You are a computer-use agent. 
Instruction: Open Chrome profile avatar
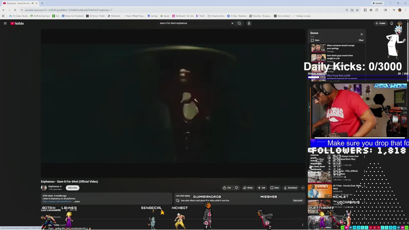(x=399, y=10)
